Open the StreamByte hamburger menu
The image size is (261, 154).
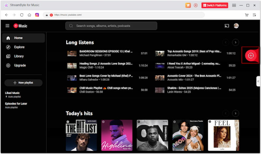234,5
